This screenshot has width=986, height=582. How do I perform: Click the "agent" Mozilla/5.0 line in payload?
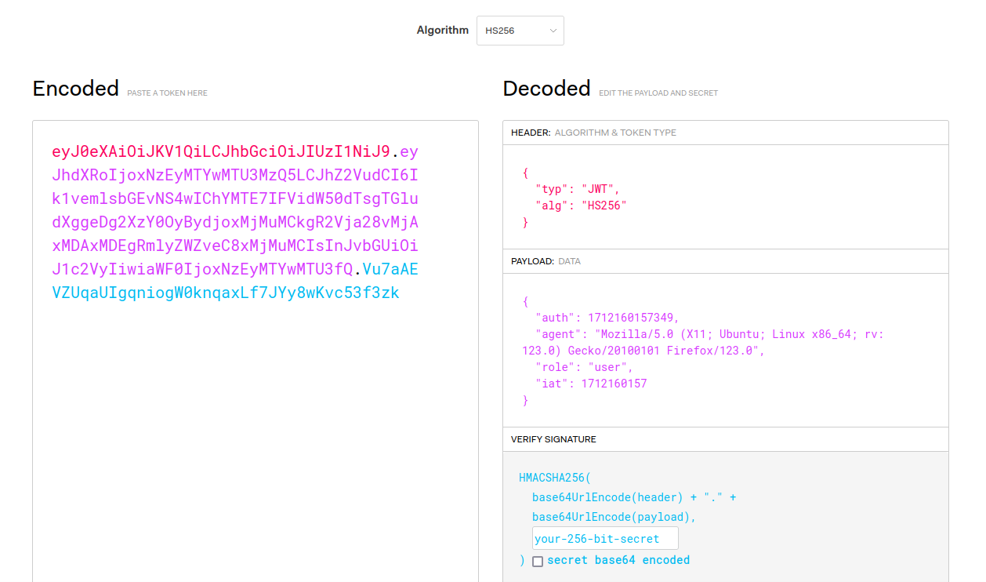(x=709, y=334)
